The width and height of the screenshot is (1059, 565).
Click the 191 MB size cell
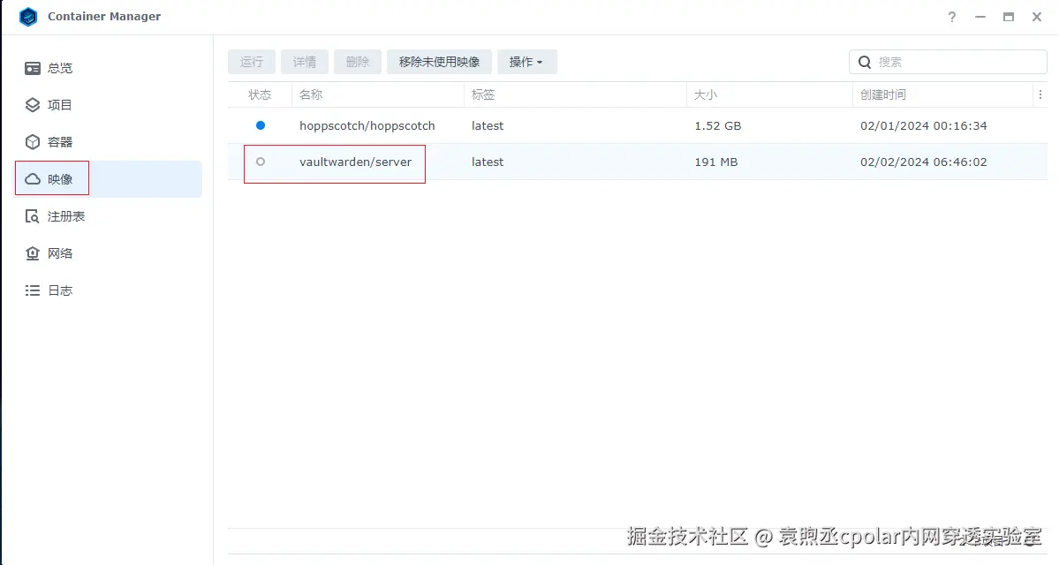pos(716,162)
